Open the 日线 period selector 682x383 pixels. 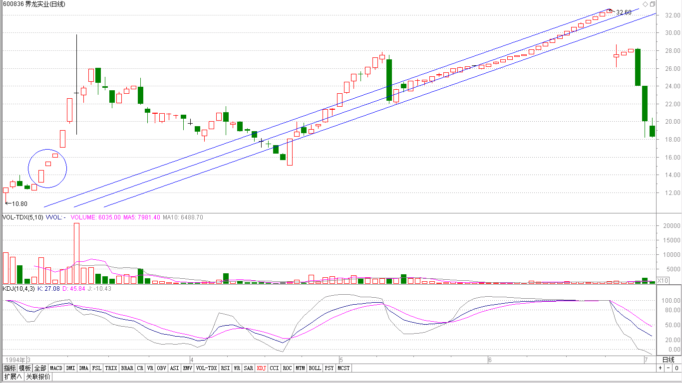pos(668,360)
